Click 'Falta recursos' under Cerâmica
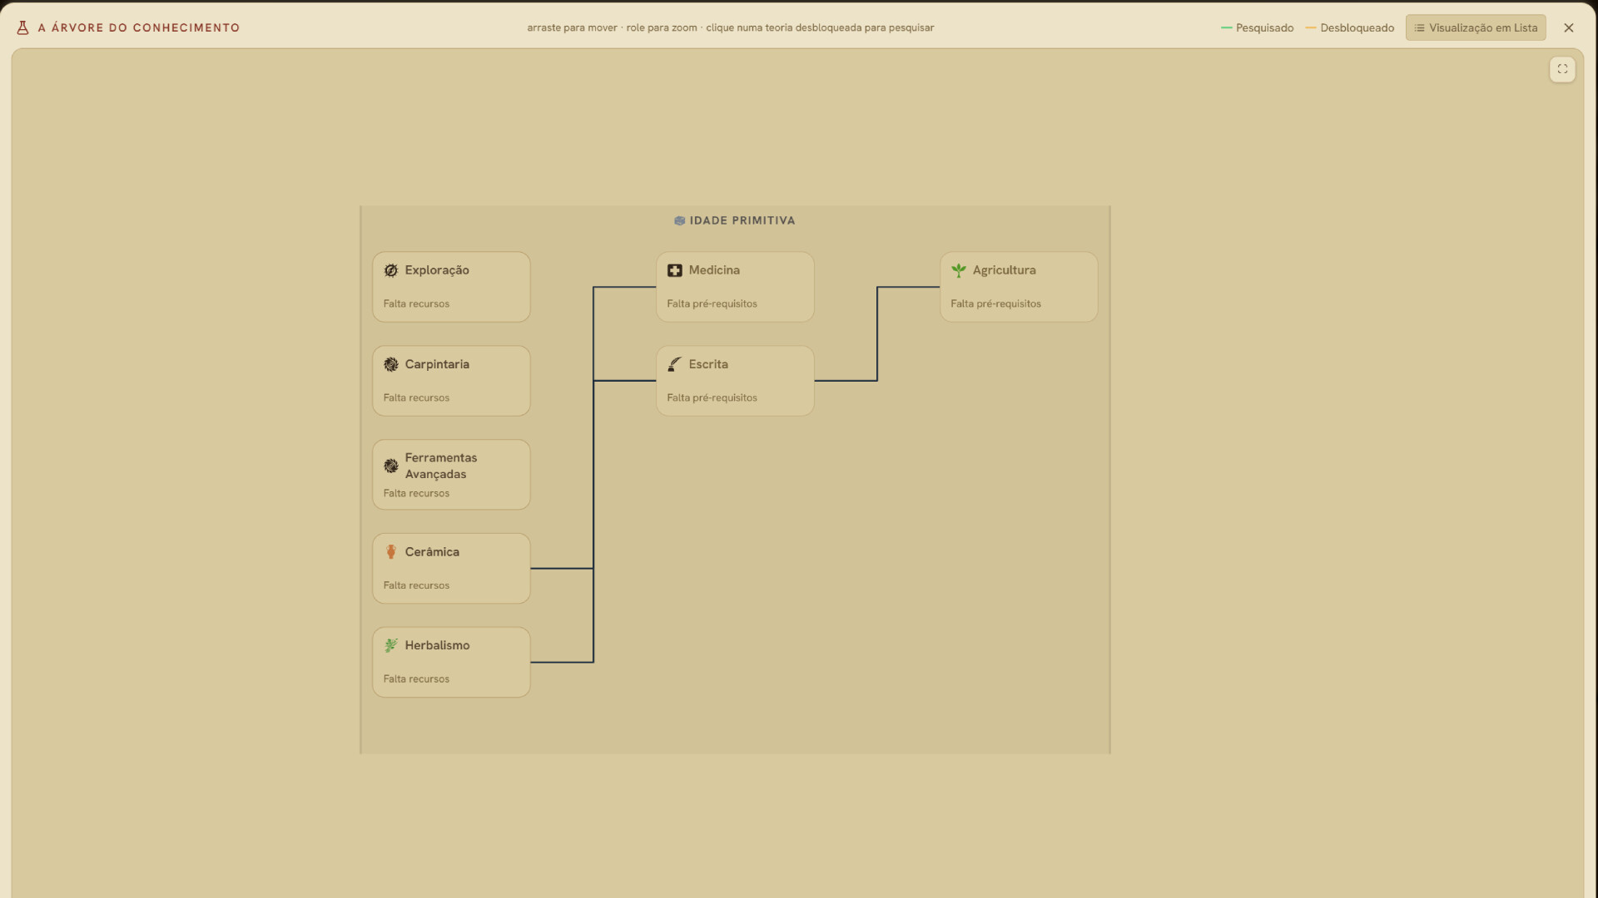This screenshot has width=1598, height=898. coord(416,585)
